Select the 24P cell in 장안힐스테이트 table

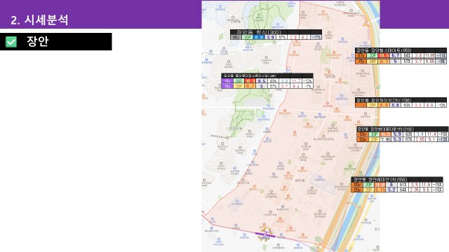tap(373, 62)
